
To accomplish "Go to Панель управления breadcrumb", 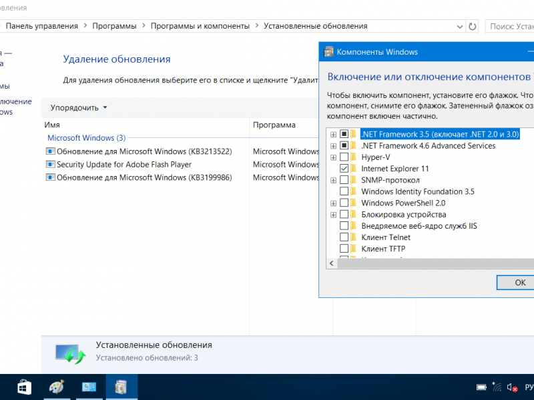I will coord(42,26).
